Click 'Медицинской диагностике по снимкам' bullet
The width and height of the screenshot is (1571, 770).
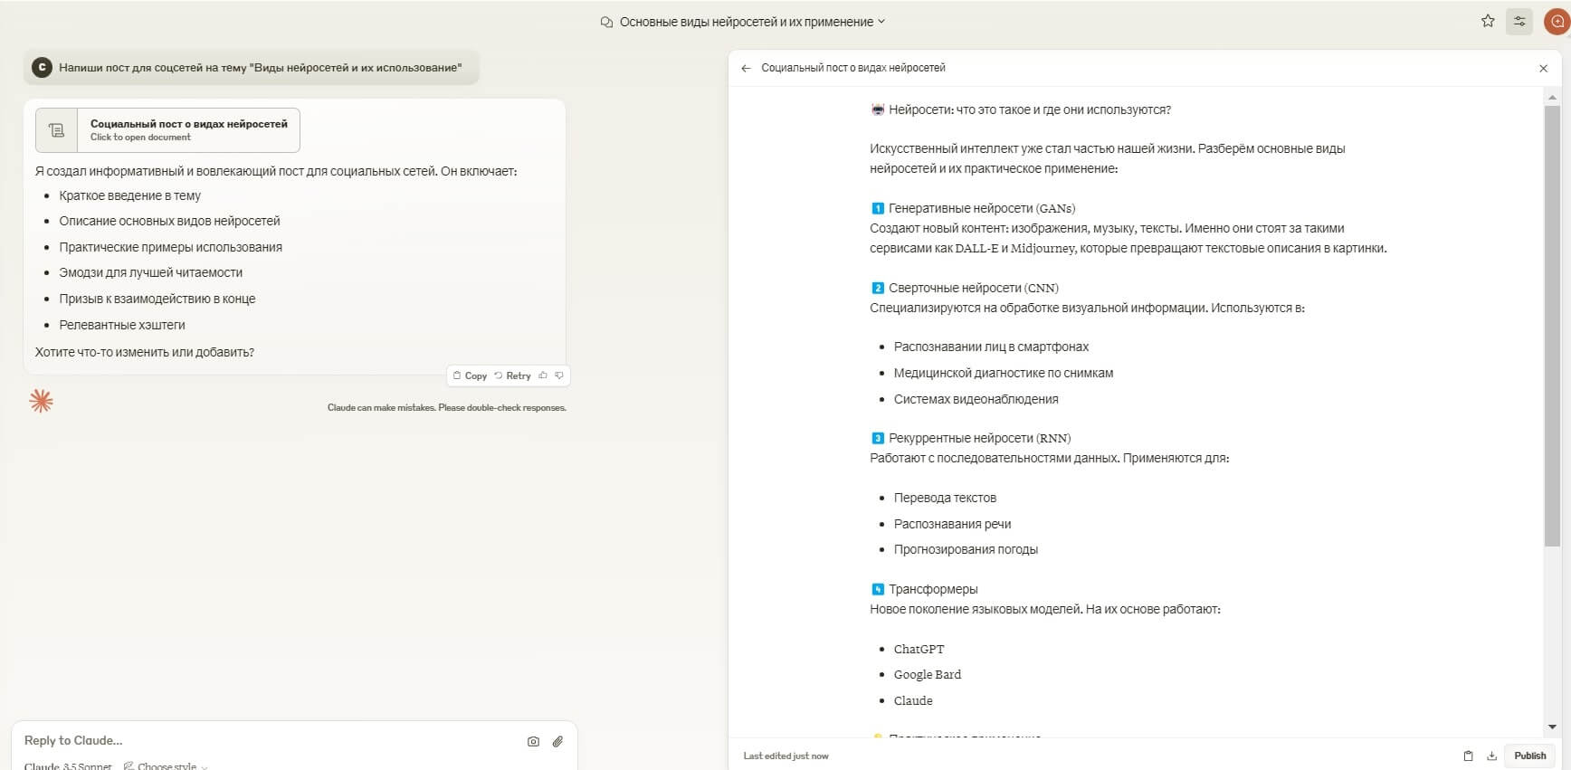(x=1004, y=373)
